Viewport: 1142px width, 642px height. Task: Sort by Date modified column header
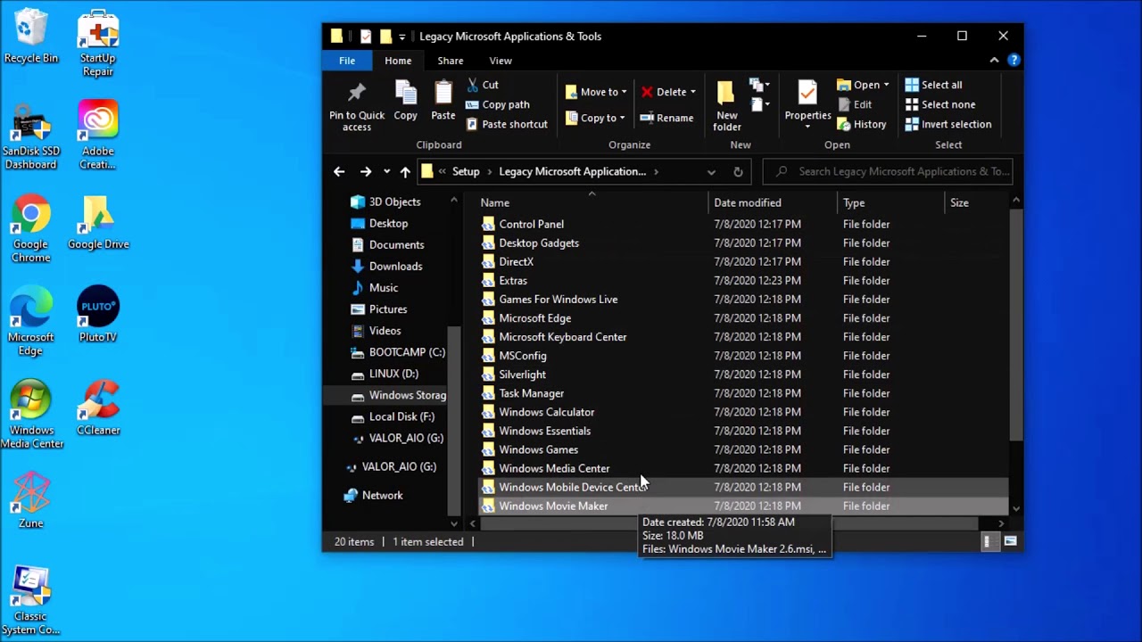point(773,202)
